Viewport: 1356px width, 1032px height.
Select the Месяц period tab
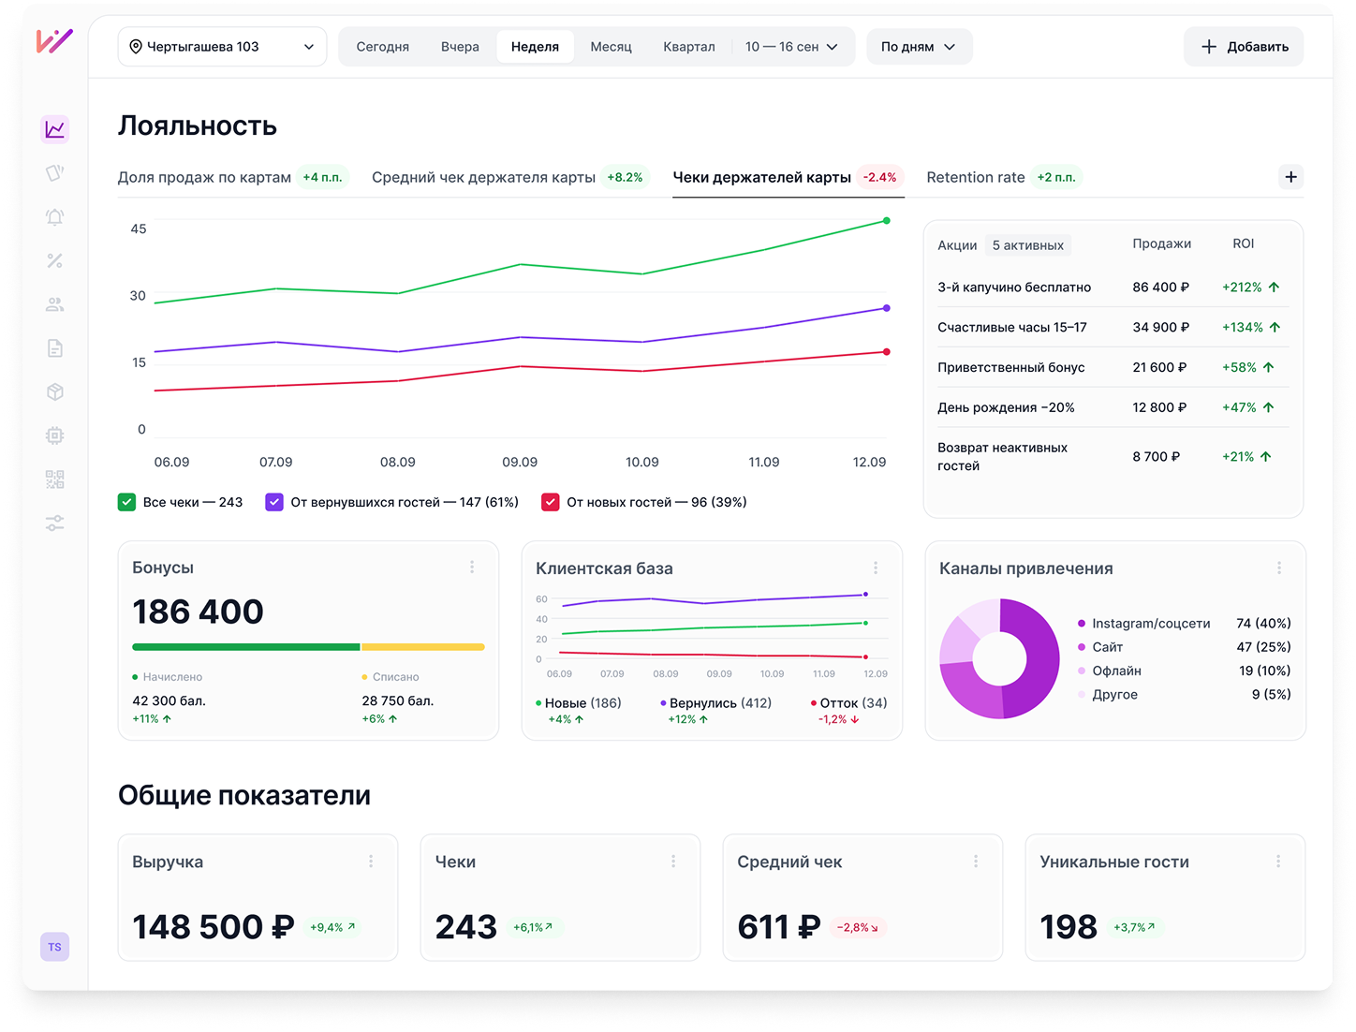(x=611, y=47)
